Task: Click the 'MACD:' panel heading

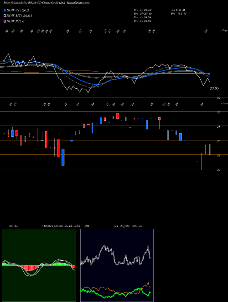Action: [x=13, y=226]
